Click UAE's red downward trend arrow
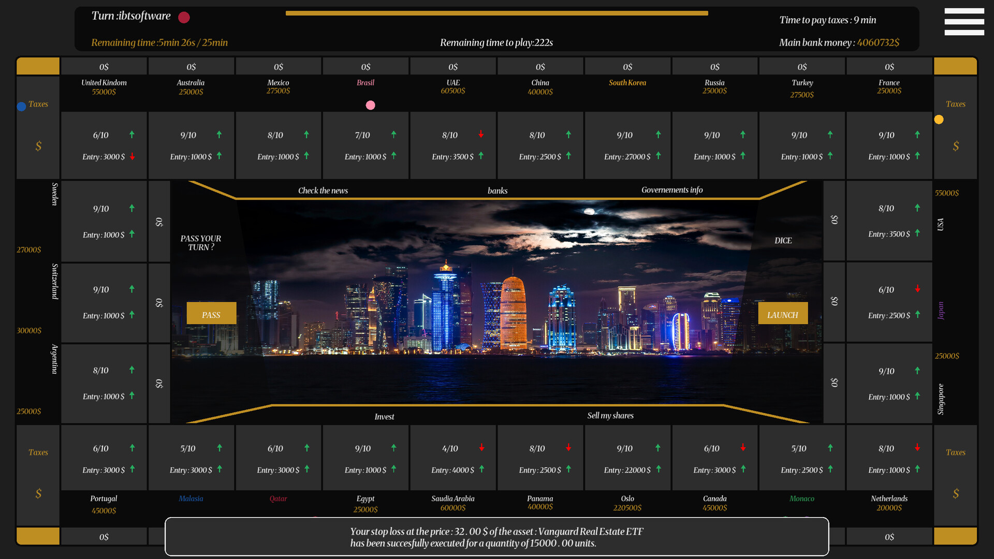The height and width of the screenshot is (559, 994). pos(481,135)
